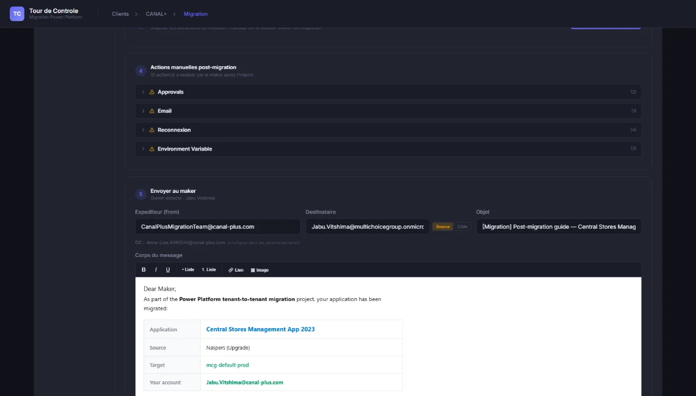Screen dimensions: 696x396
Task: Click the step 4 number badge
Action: [x=141, y=71]
